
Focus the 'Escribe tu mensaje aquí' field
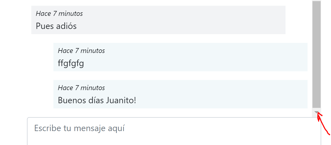point(174,131)
